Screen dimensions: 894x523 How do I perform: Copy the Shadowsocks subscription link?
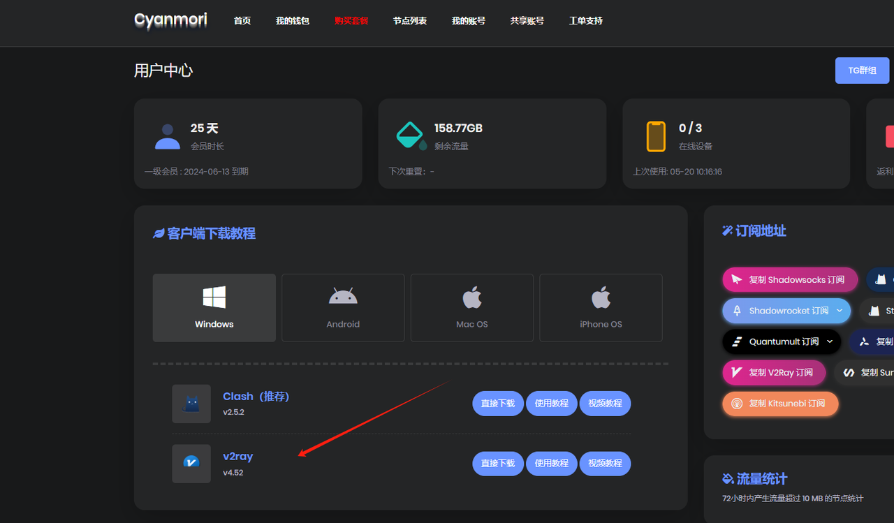790,279
